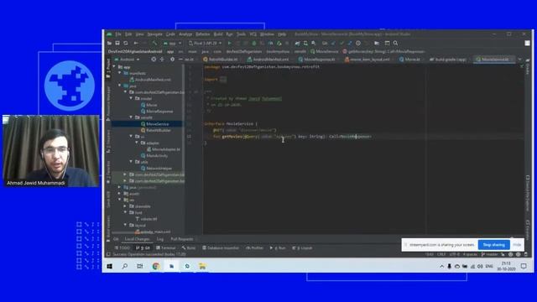Open the Build menu
Image resolution: width=537 pixels, height=302 pixels.
[x=218, y=34]
